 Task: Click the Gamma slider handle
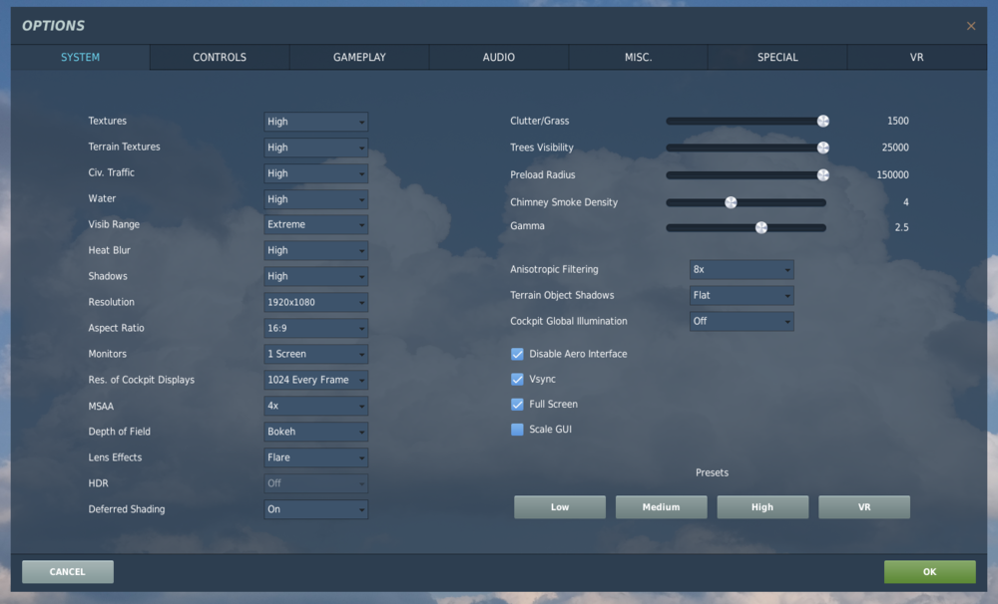[x=761, y=227]
